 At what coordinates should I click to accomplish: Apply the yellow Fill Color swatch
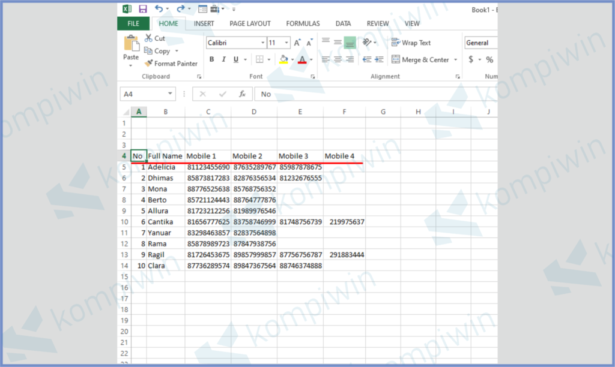coord(284,59)
